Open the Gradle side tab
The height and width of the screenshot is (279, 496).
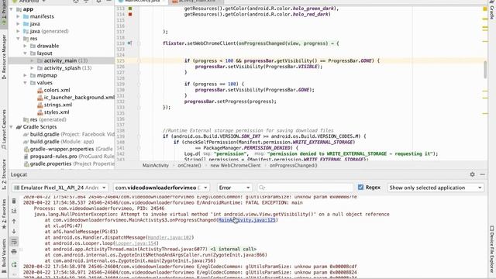[x=492, y=11]
